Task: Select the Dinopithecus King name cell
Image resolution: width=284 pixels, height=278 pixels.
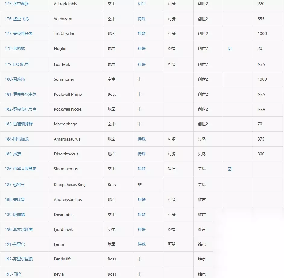Action: coord(76,185)
